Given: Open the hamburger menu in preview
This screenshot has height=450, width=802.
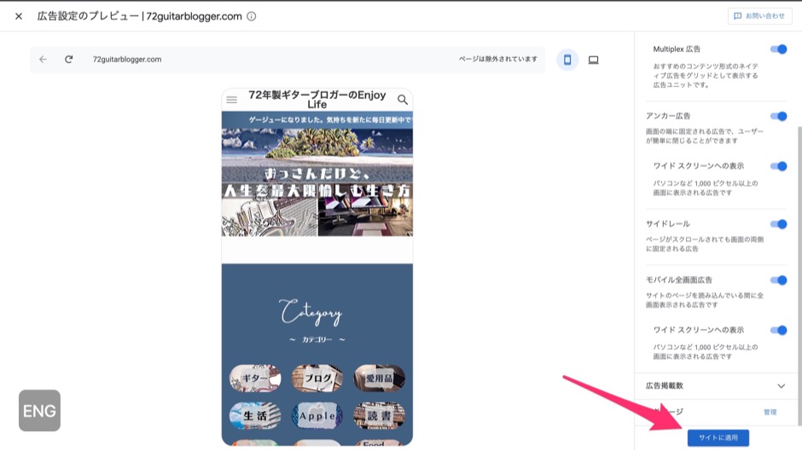Looking at the screenshot, I should point(231,100).
